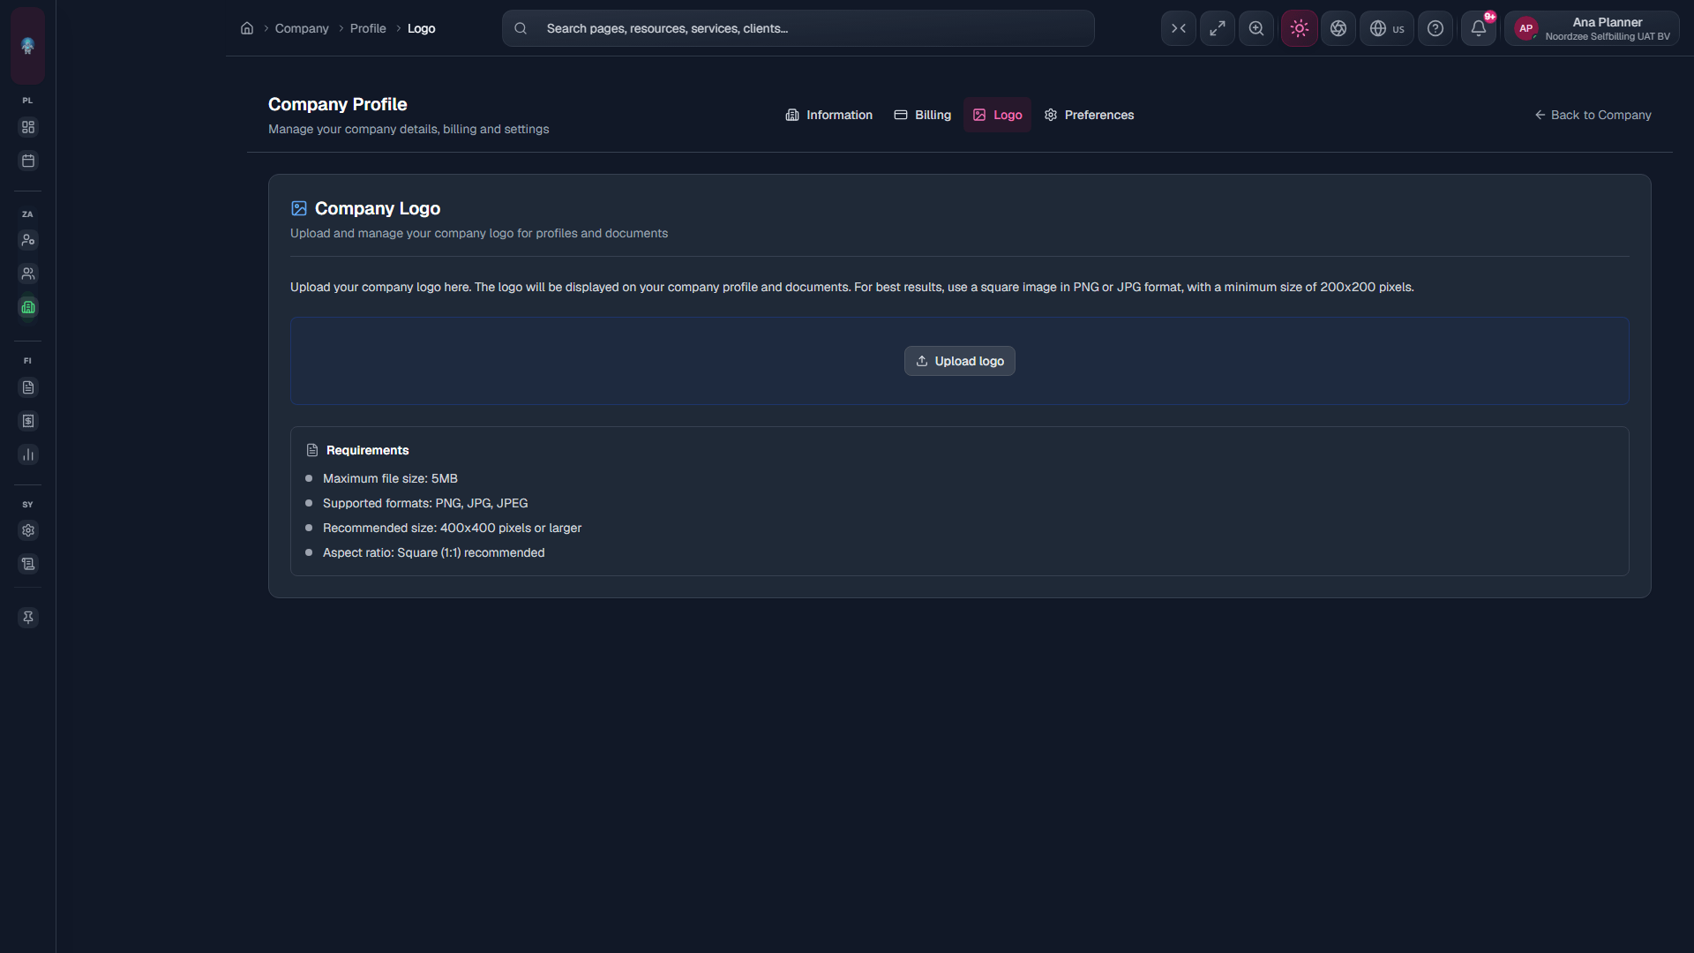The image size is (1694, 953).
Task: Click the Upload logo button
Action: [x=960, y=361]
